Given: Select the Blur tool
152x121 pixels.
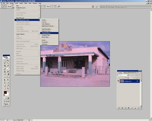Looking at the screenshot, I should [x=5, y=77].
